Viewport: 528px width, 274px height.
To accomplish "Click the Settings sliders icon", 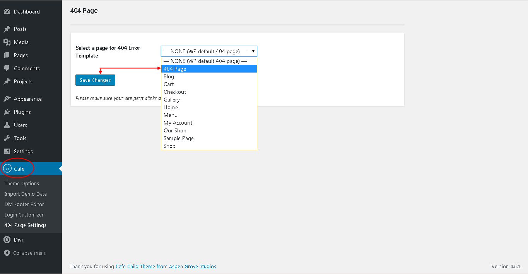I will click(x=7, y=151).
